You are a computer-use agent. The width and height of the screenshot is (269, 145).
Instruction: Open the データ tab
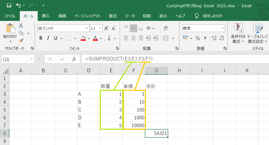(x=130, y=16)
